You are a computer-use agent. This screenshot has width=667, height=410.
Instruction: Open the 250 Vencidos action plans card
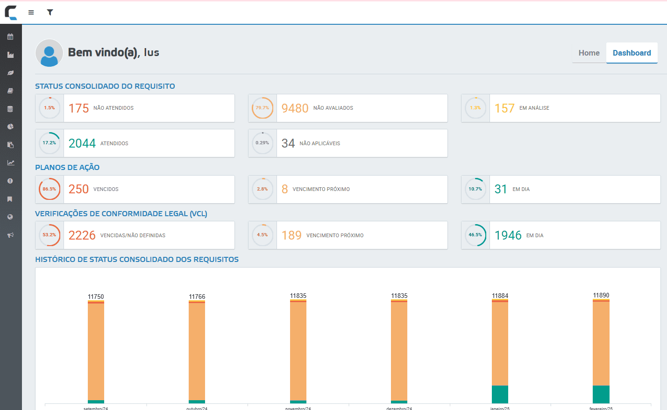135,189
